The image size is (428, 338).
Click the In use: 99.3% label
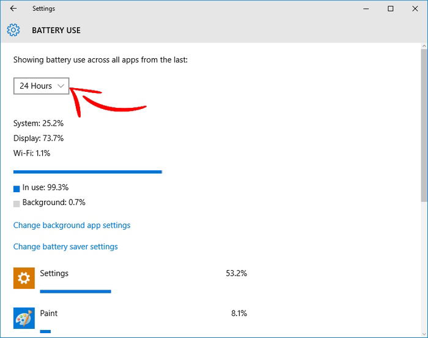coord(45,187)
